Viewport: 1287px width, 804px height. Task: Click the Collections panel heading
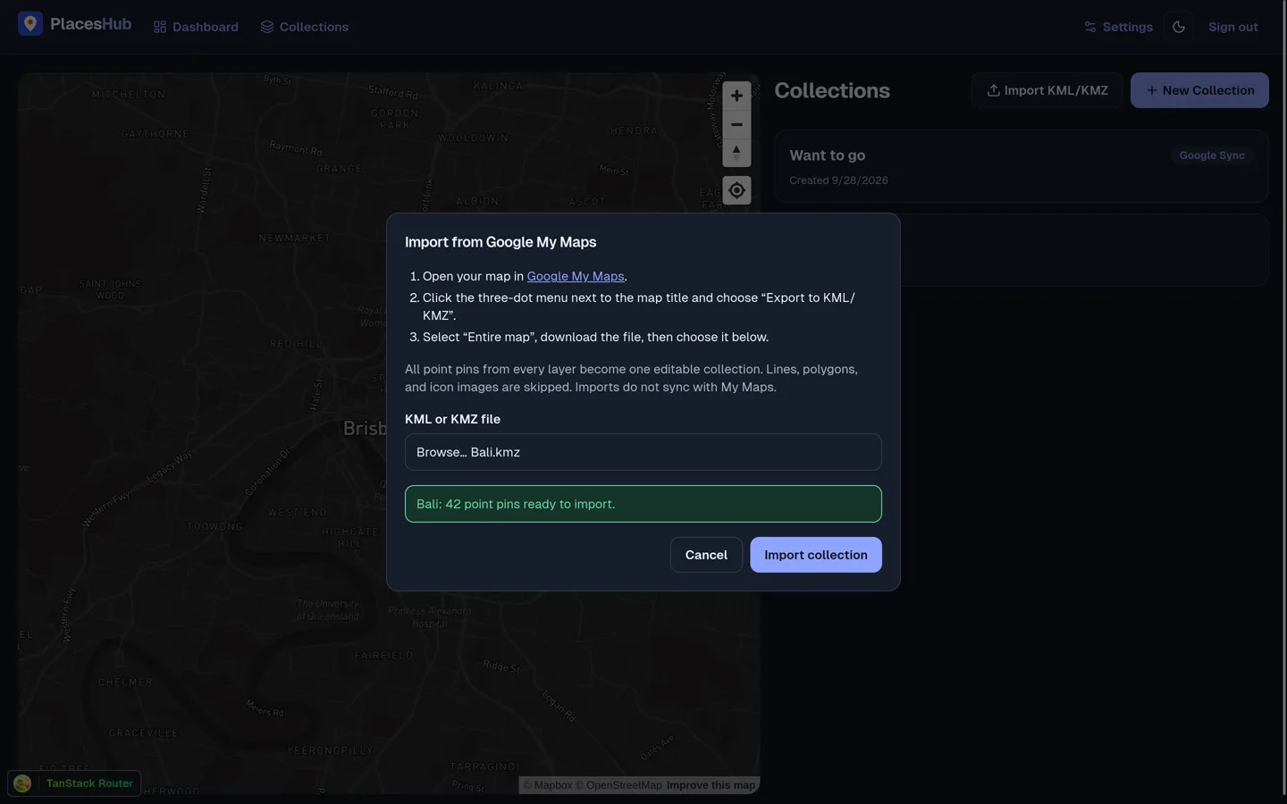[x=832, y=90]
